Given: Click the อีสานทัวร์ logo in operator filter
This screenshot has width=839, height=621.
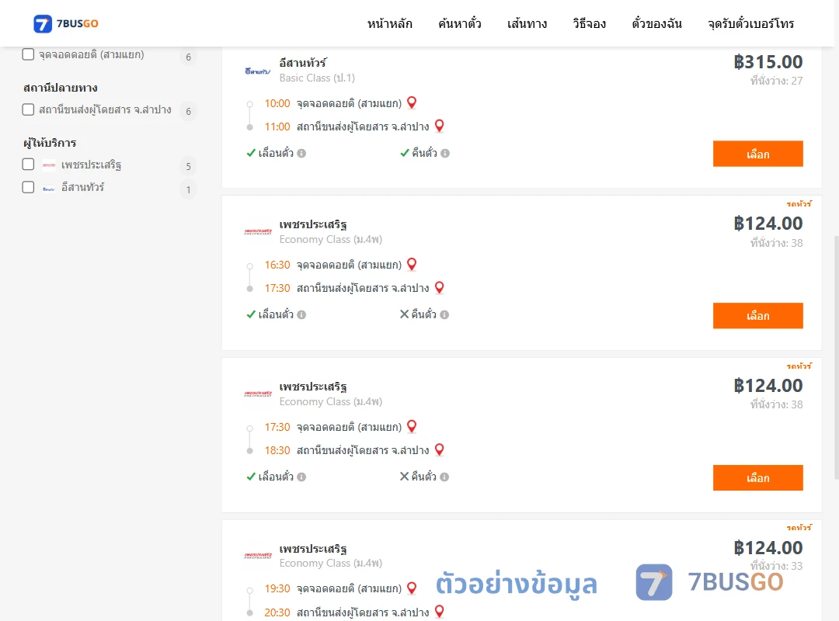Looking at the screenshot, I should click(x=49, y=189).
